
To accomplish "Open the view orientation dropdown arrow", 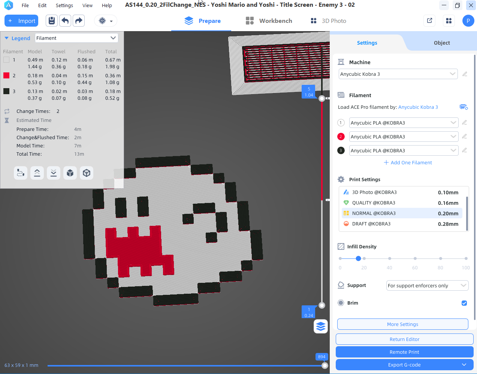I will tap(111, 21).
